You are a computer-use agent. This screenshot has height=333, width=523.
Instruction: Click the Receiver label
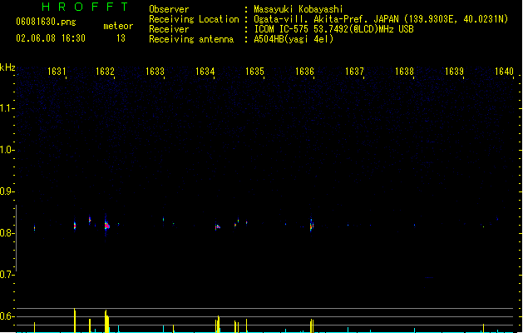point(169,29)
